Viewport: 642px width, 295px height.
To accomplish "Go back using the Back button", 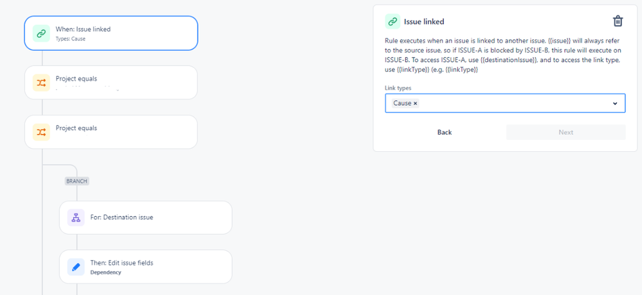I will [445, 132].
